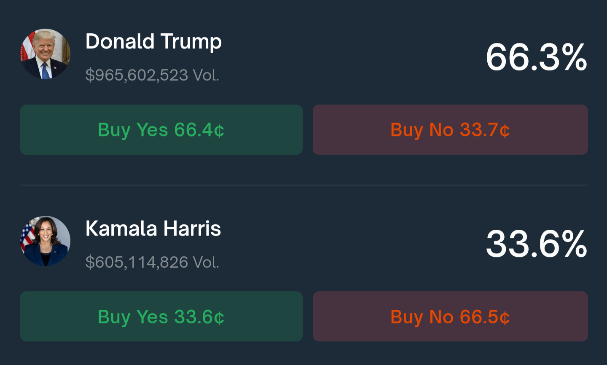This screenshot has width=607, height=365.
Task: Tap the red No button under Harris
Action: tap(450, 317)
